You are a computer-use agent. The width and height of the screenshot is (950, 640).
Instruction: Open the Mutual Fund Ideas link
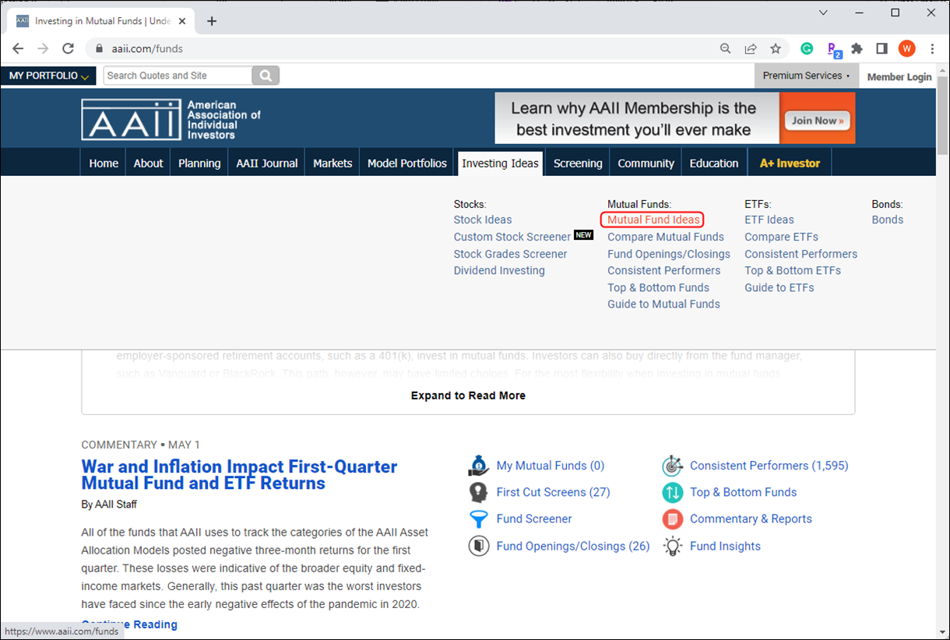pos(653,220)
